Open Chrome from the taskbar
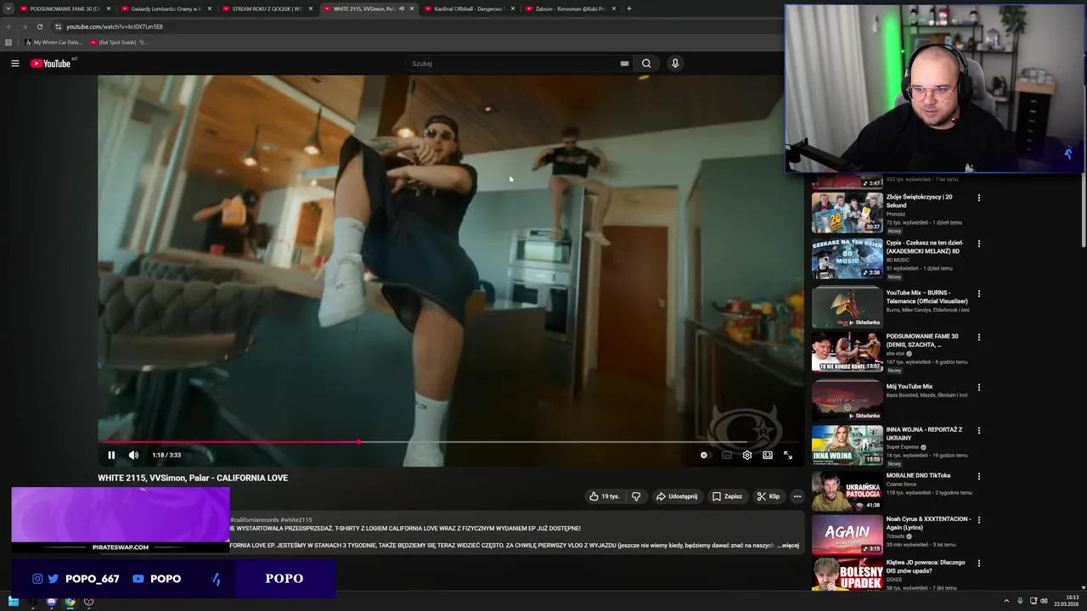Screen dimensions: 1087x611 pyautogui.click(x=70, y=602)
